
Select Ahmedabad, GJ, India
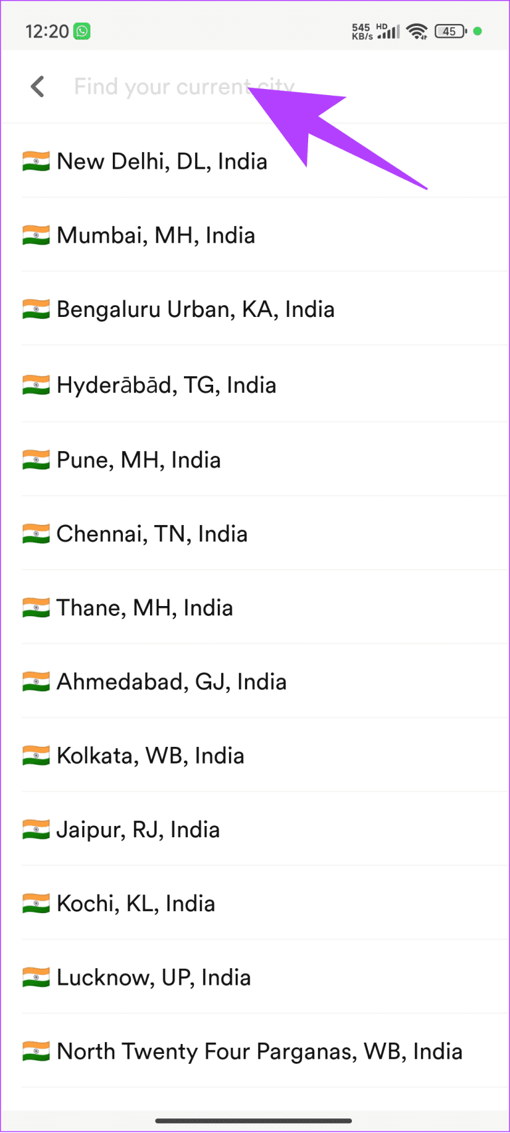click(171, 682)
